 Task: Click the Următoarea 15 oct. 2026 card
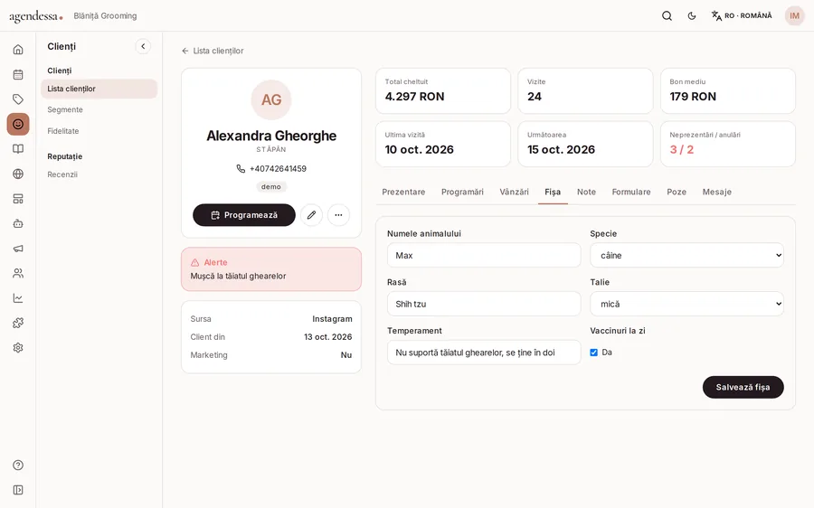[x=585, y=144]
